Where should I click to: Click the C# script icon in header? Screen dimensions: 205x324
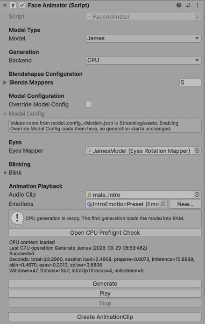pos(13,5)
